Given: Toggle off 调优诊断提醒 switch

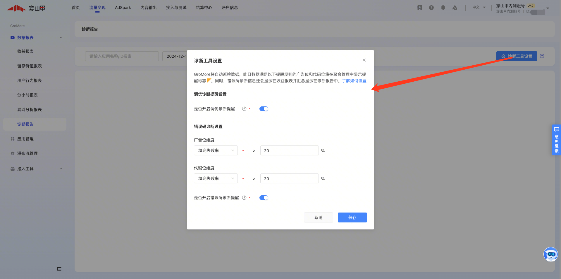Looking at the screenshot, I should tap(264, 109).
